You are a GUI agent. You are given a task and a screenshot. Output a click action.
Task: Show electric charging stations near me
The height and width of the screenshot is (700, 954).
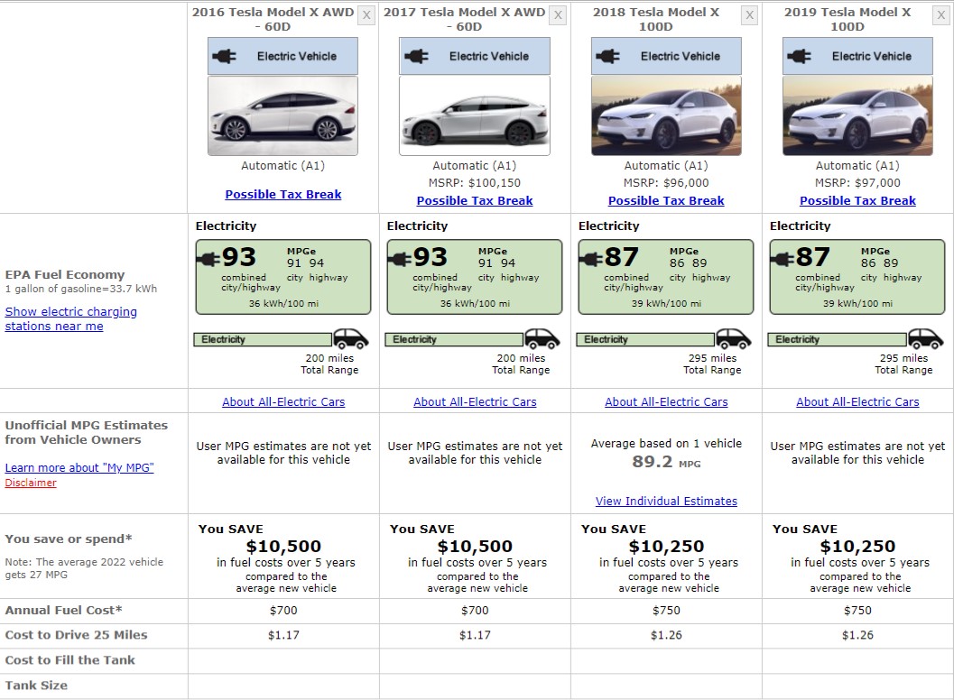[x=70, y=318]
